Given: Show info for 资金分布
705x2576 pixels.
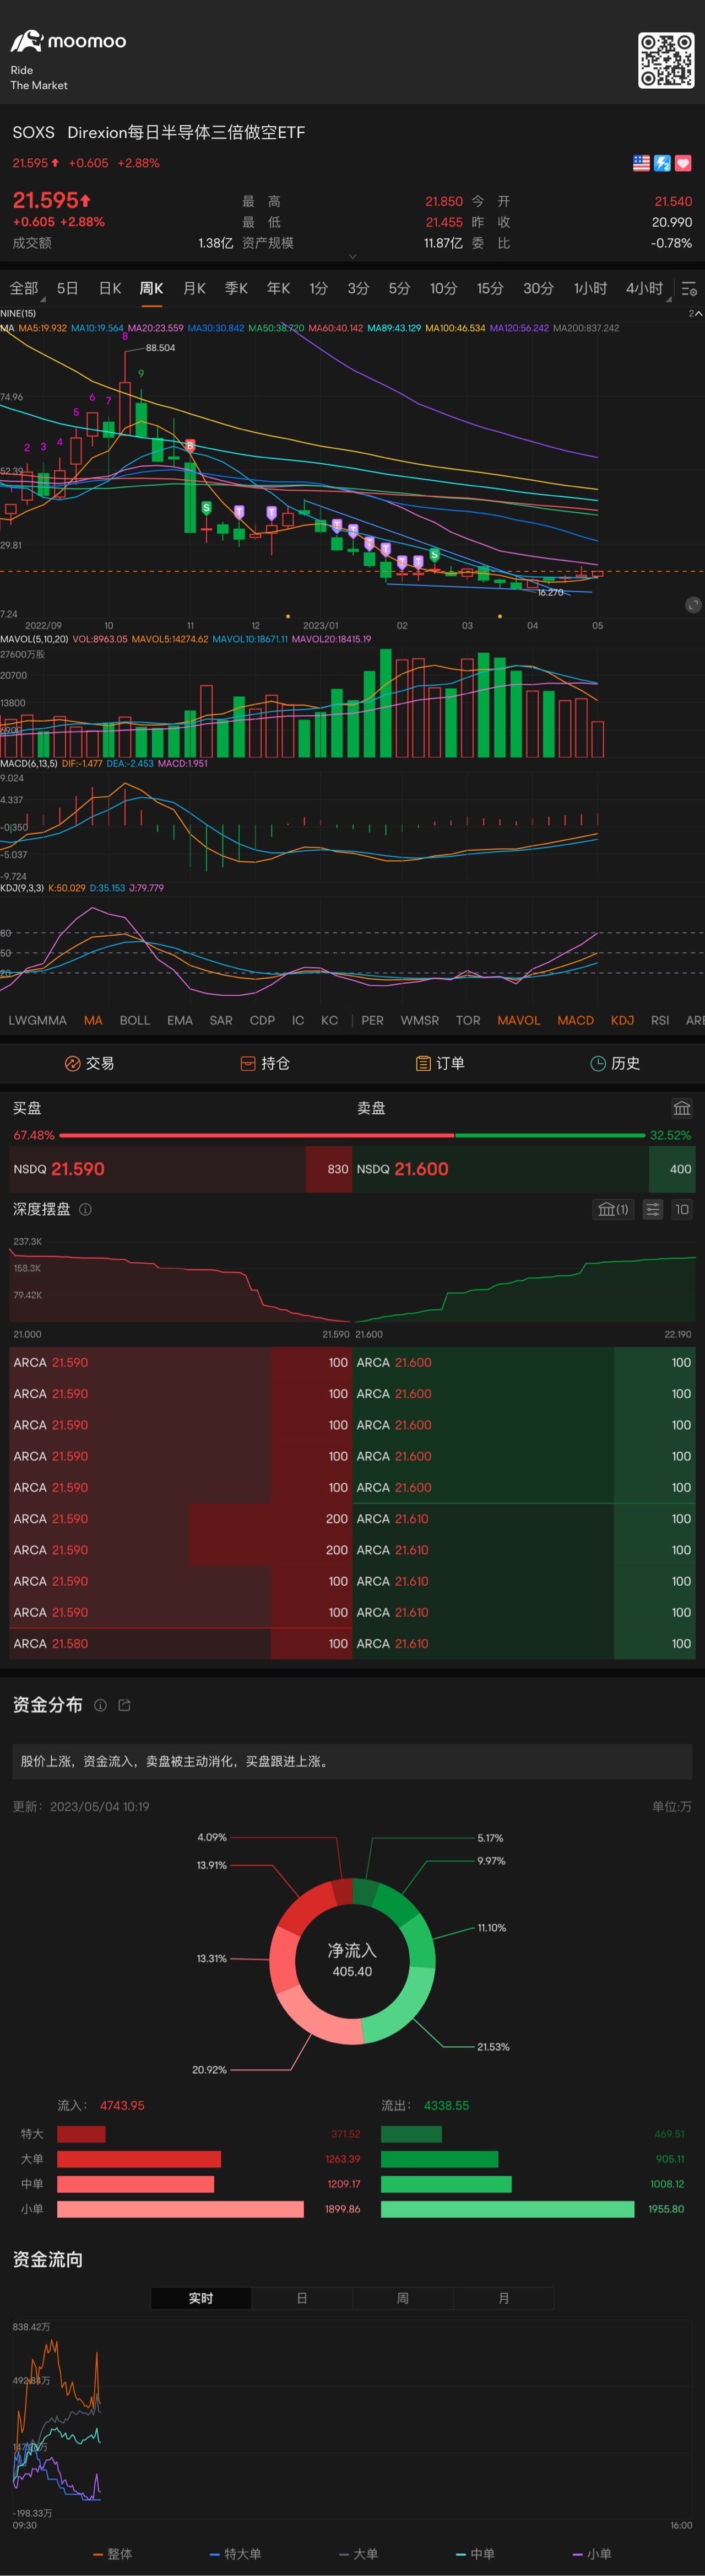Looking at the screenshot, I should point(100,1705).
